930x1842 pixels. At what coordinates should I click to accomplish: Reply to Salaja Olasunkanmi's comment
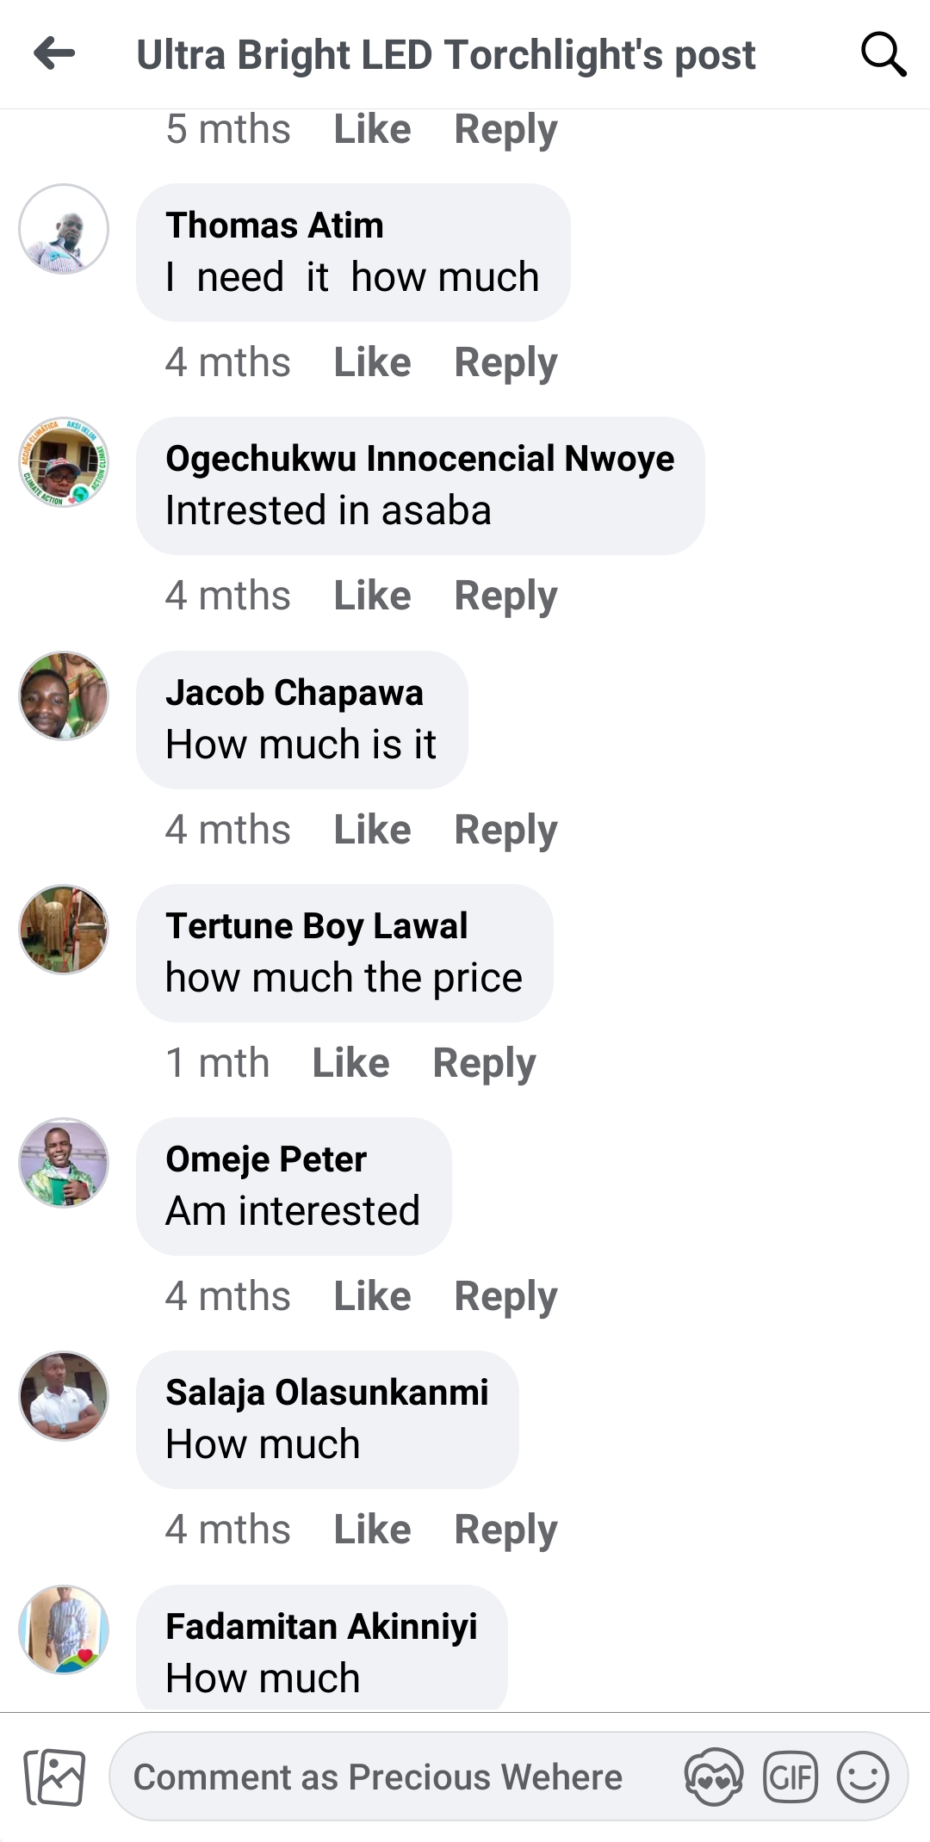(x=505, y=1530)
